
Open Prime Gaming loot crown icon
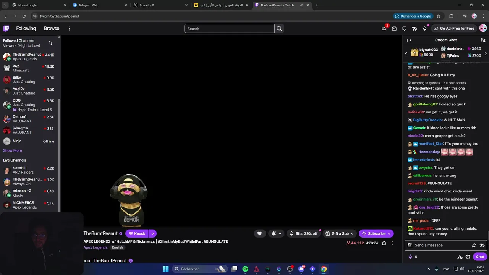(x=384, y=28)
